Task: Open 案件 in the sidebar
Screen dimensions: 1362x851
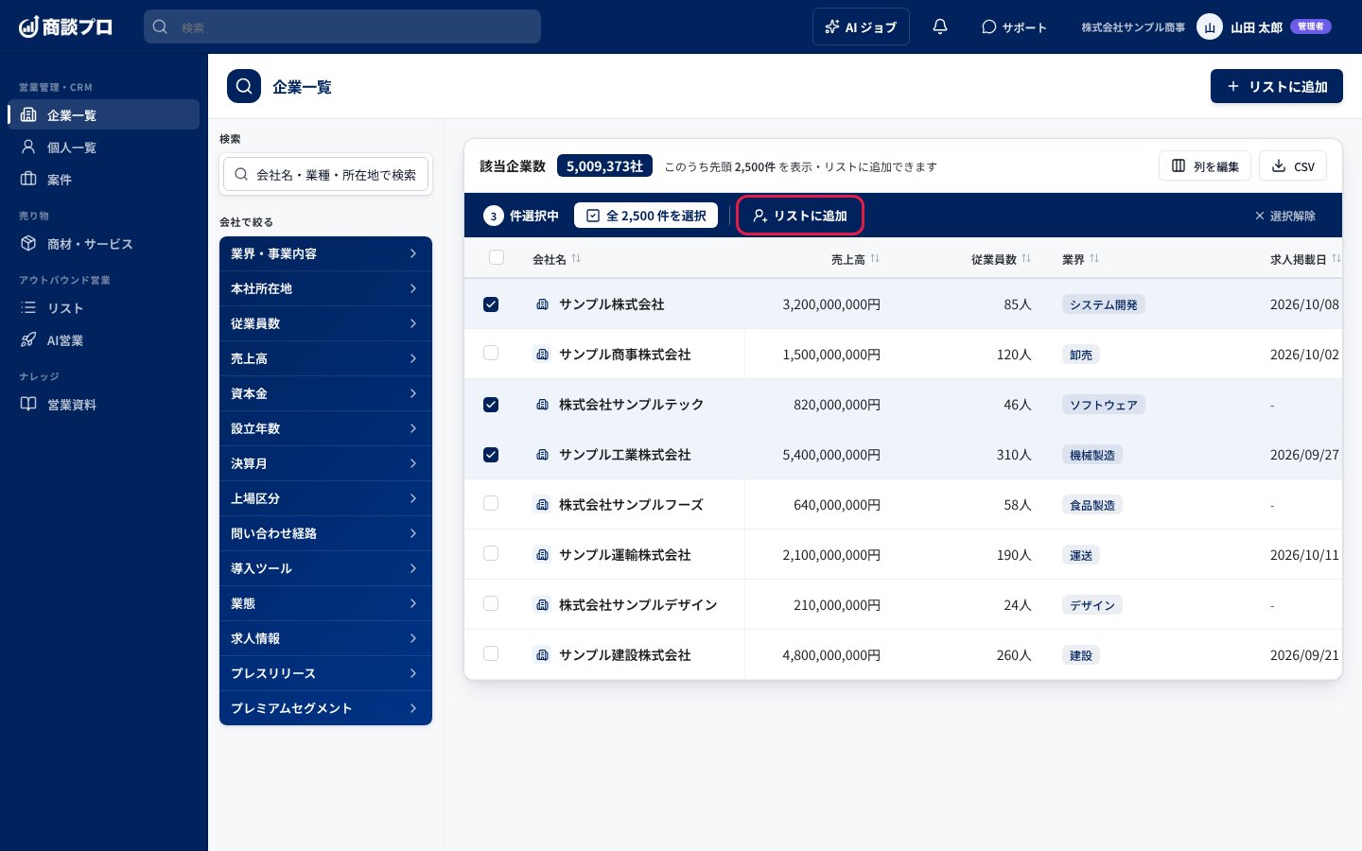Action: tap(104, 179)
